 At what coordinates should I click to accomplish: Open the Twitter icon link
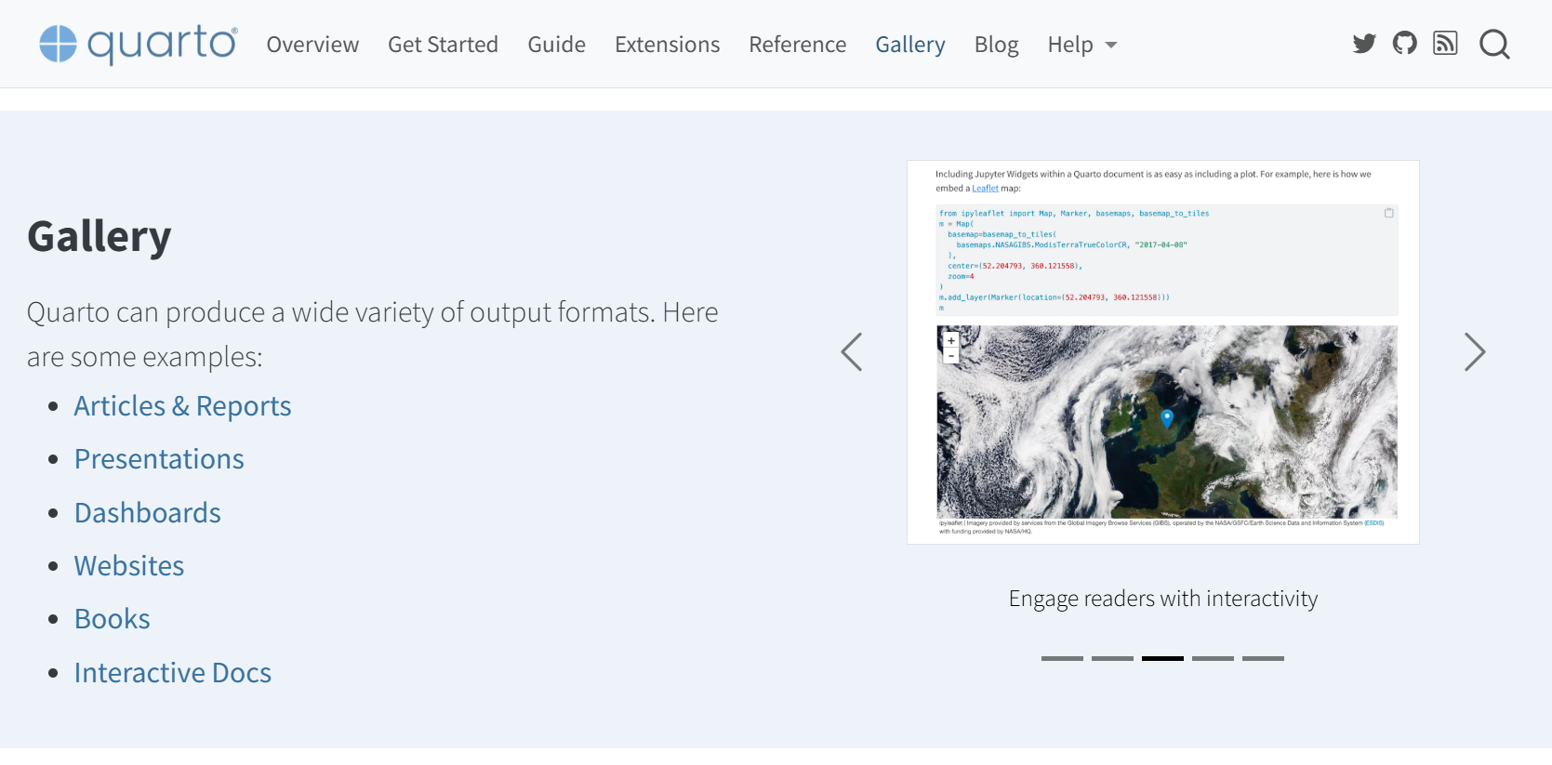(x=1363, y=44)
